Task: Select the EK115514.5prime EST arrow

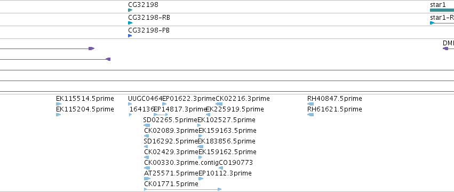Action: pyautogui.click(x=59, y=104)
